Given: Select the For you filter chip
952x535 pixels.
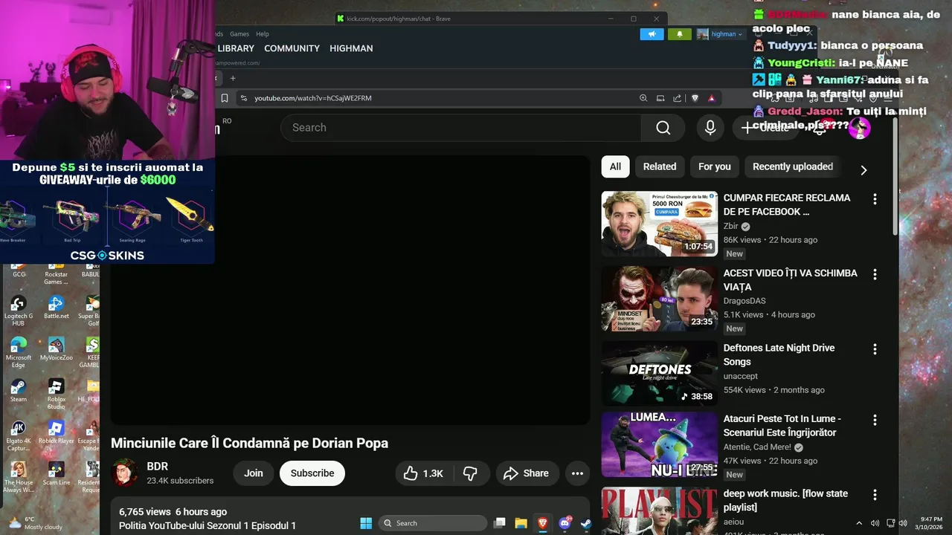Looking at the screenshot, I should (715, 166).
